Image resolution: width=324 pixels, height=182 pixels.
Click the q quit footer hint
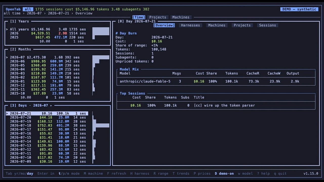[280, 174]
